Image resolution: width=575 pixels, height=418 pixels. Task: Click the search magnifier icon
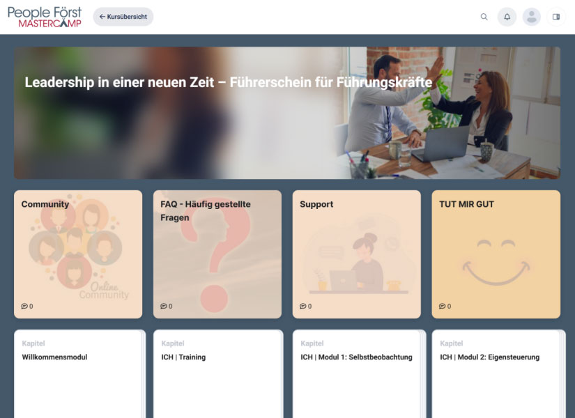coord(484,17)
